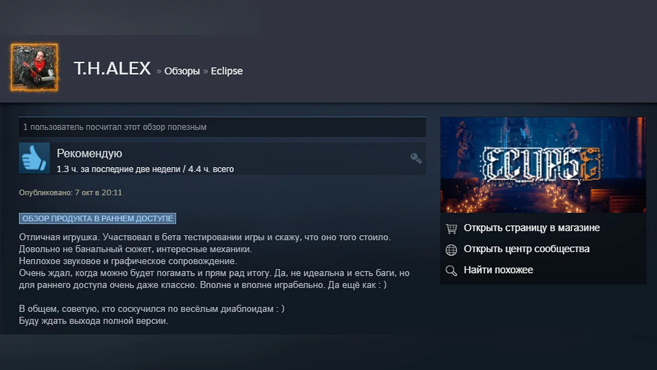Open the T.H.ALEX profile name link

pos(112,69)
